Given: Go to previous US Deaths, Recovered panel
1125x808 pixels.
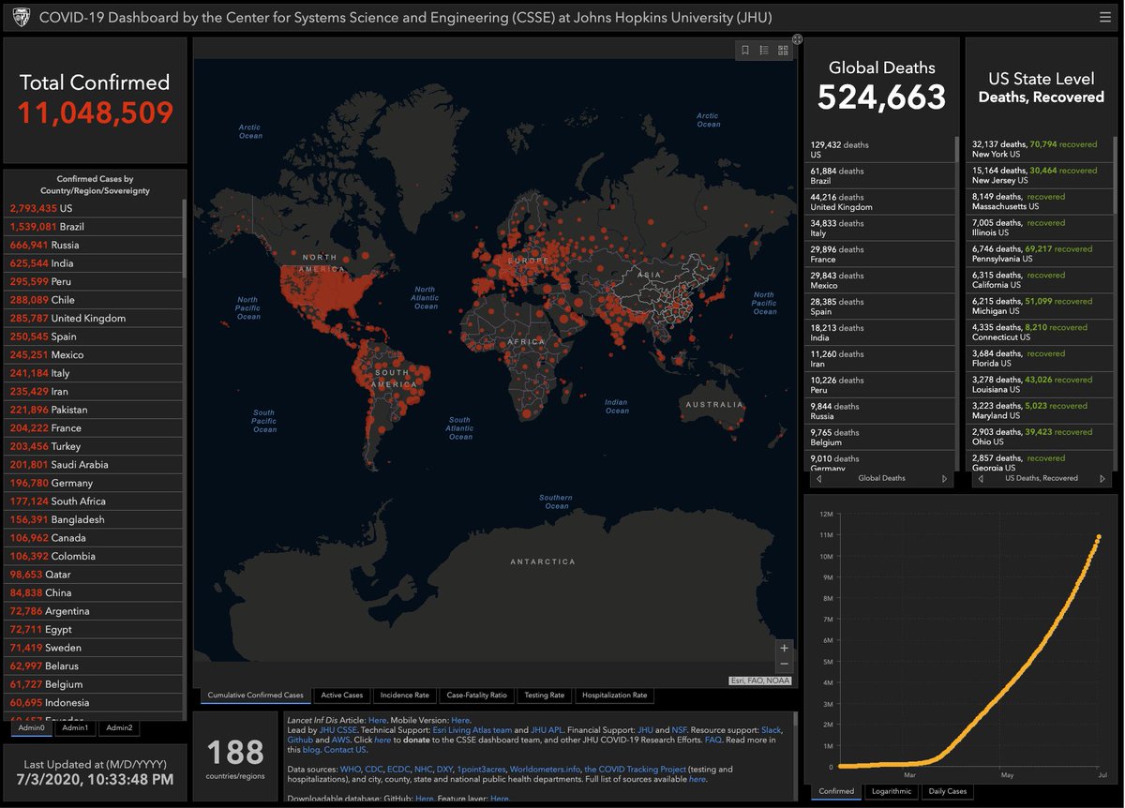Looking at the screenshot, I should coord(980,479).
